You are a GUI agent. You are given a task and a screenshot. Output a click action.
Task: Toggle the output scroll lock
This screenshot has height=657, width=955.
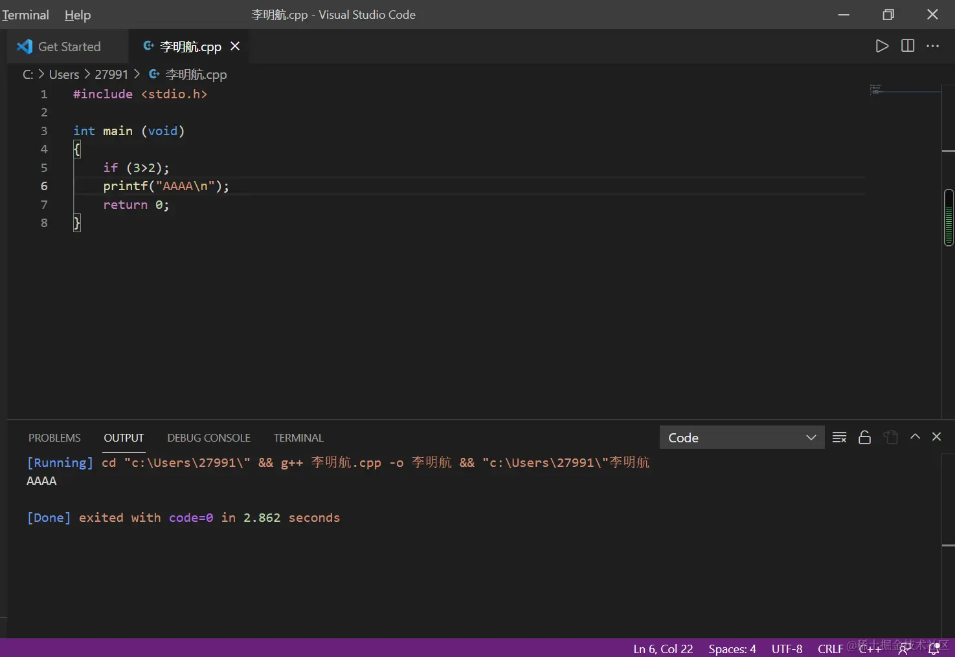(x=864, y=437)
